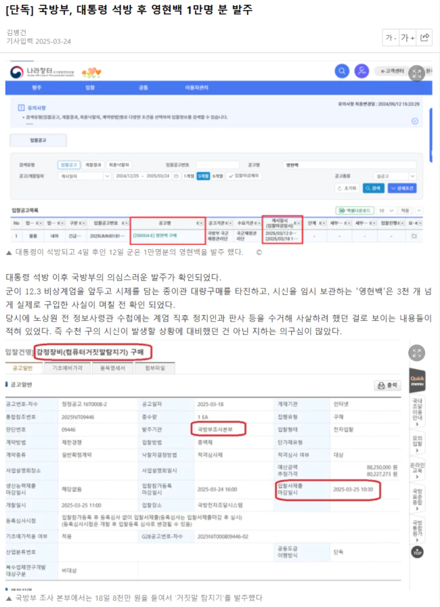Expand the first screenshot to fullscreen
440x607 pixels.
(x=418, y=72)
